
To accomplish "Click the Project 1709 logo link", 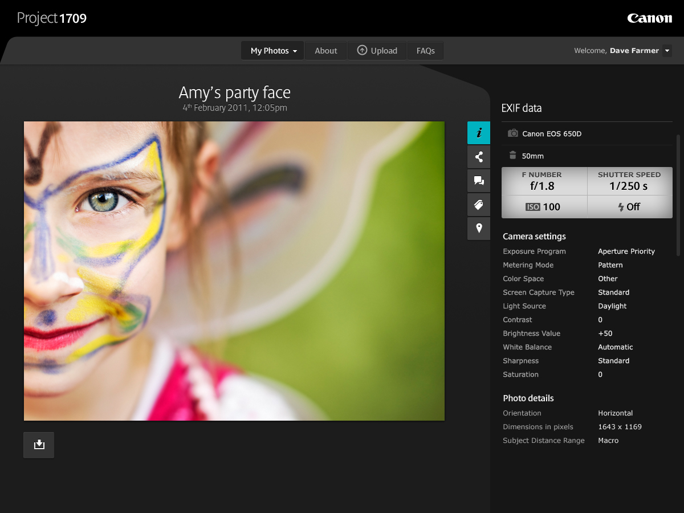I will point(52,18).
